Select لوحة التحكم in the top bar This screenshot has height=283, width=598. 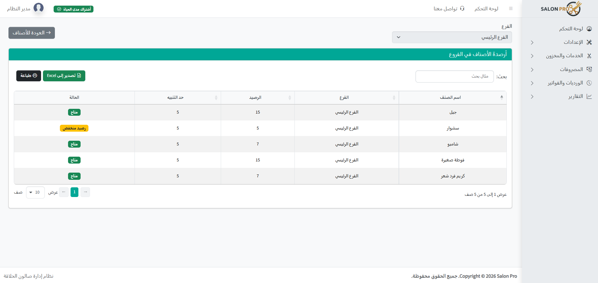(x=486, y=8)
